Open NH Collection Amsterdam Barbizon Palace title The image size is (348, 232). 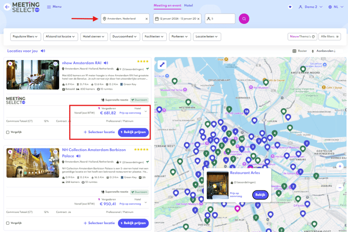94,153
